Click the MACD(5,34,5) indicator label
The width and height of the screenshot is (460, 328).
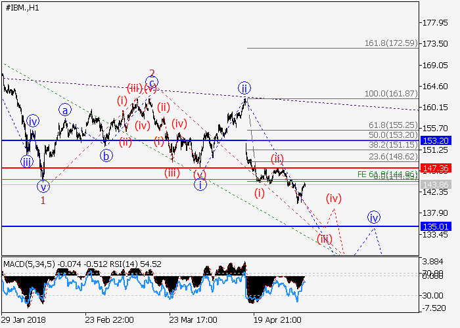[26, 264]
